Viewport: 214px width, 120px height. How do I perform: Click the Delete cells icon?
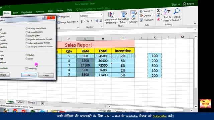pyautogui.click(x=141, y=16)
